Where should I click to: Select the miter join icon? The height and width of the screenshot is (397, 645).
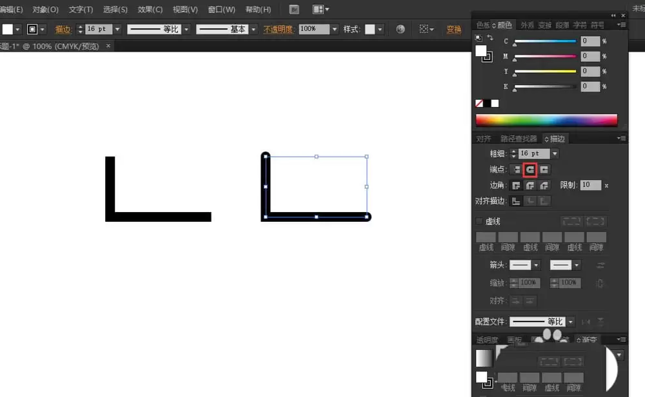coord(516,186)
